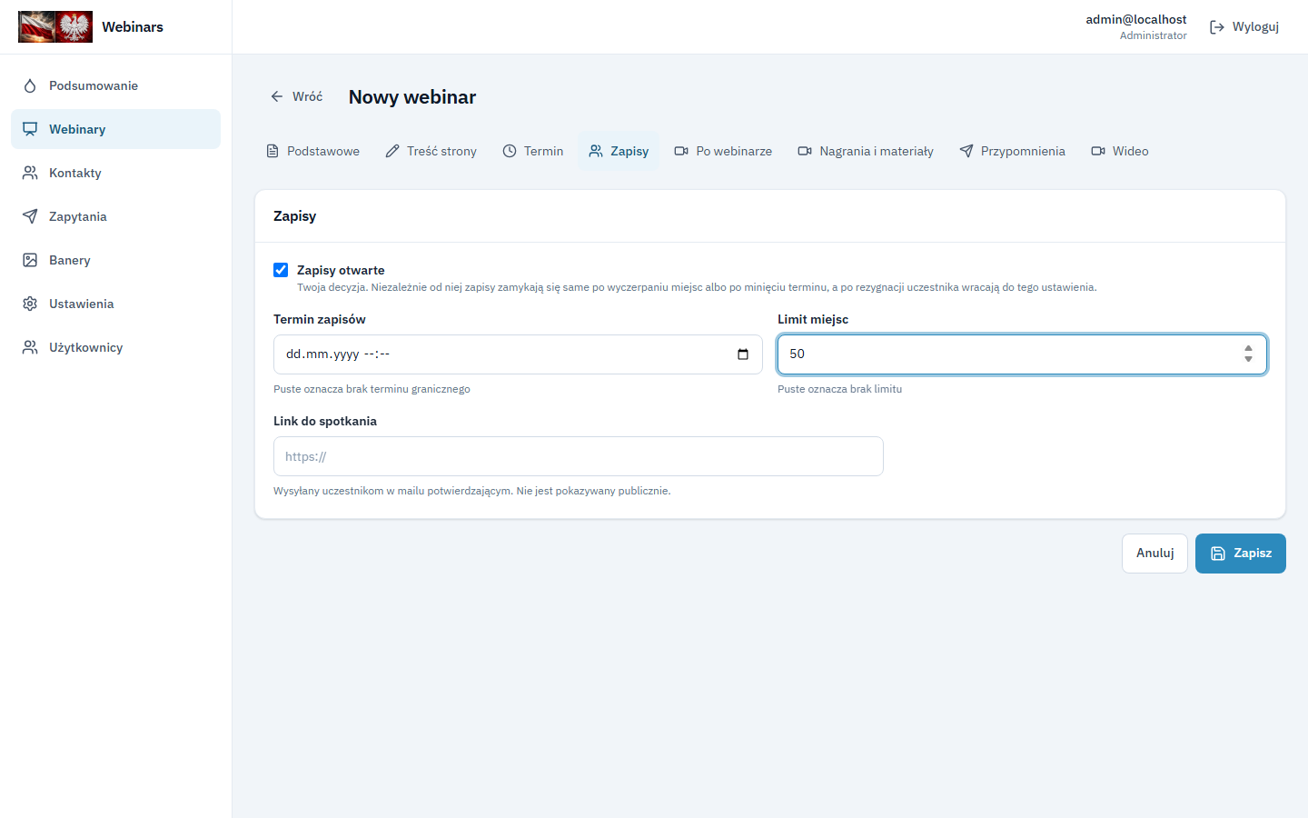
Task: Click the Kontakty people icon in sidebar
Action: point(30,173)
